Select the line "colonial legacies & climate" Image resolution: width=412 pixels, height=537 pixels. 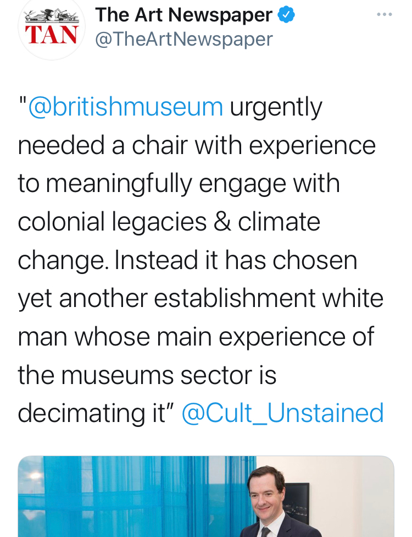click(x=169, y=222)
